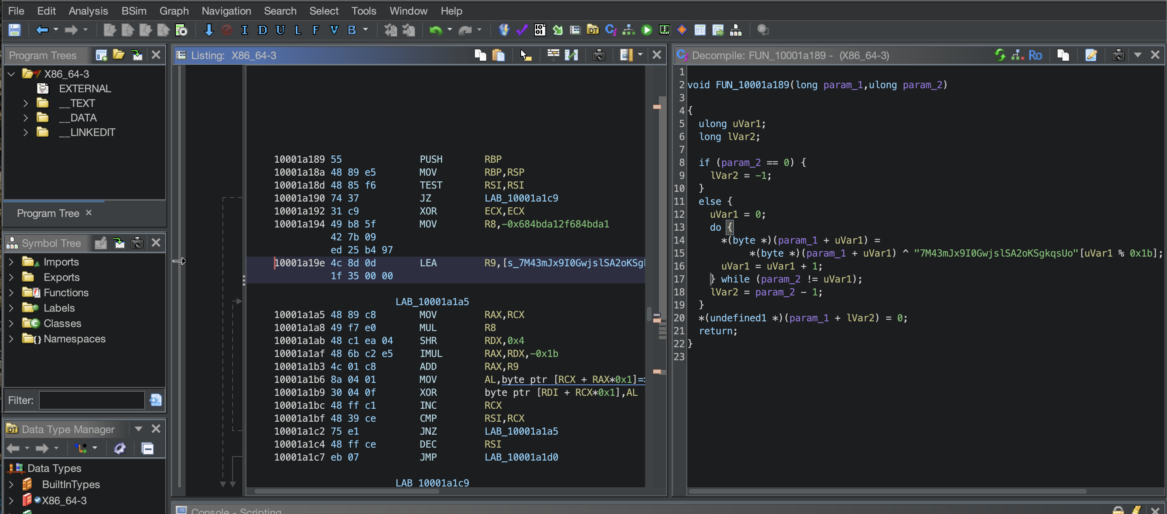The image size is (1167, 514).
Task: Click the blue down-arrow navigation direction icon
Action: pyautogui.click(x=208, y=30)
